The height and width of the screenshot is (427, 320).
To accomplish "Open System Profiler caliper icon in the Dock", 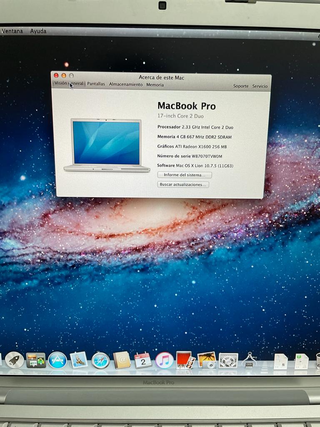I will tap(249, 360).
